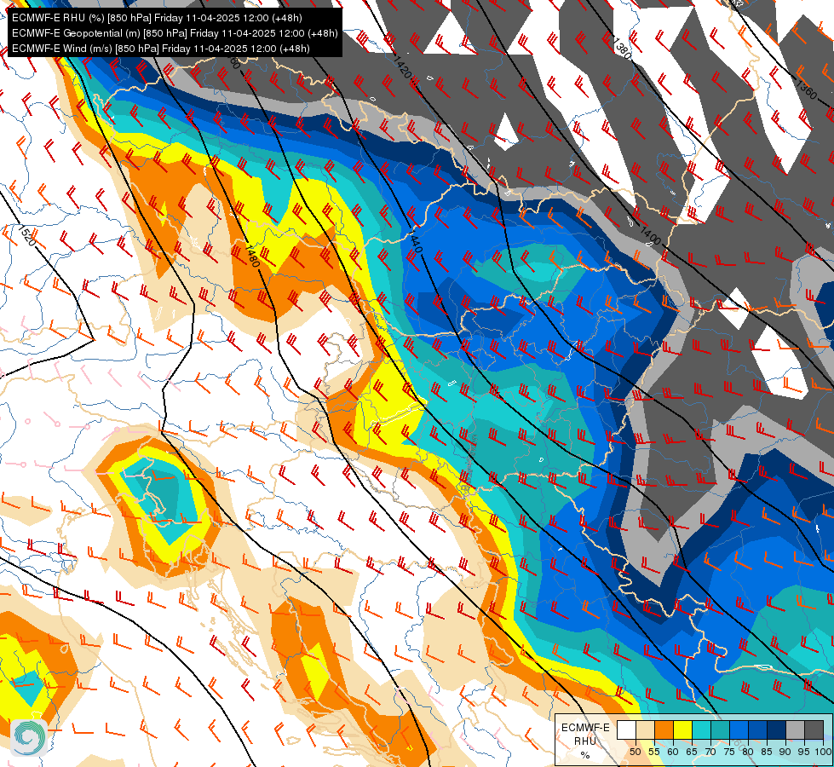Click the legend value '65'

[x=692, y=752]
